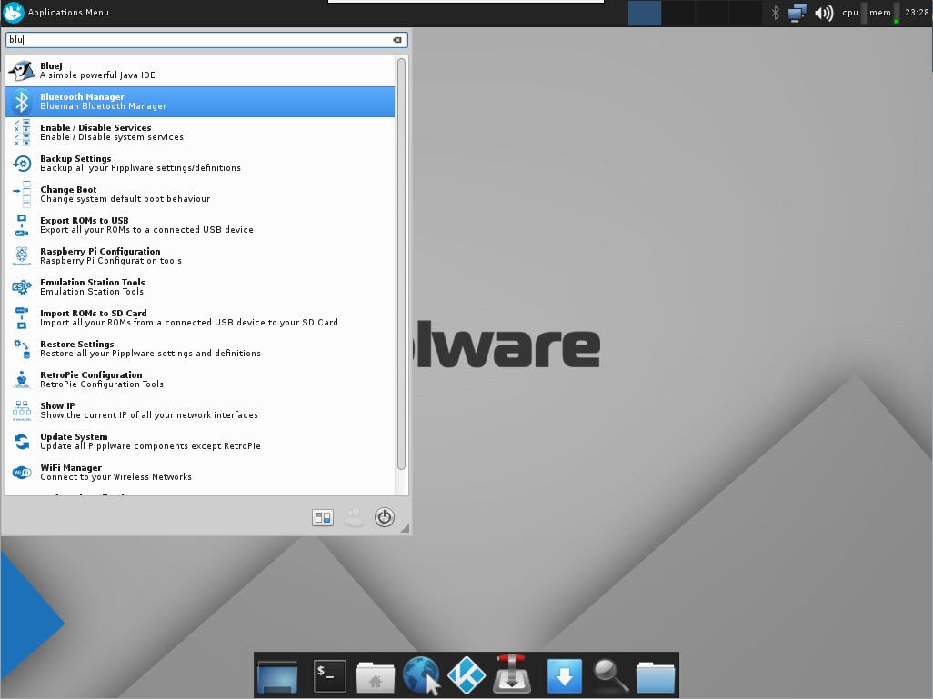Viewport: 933px width, 699px height.
Task: Click inside the application search box
Action: click(200, 40)
